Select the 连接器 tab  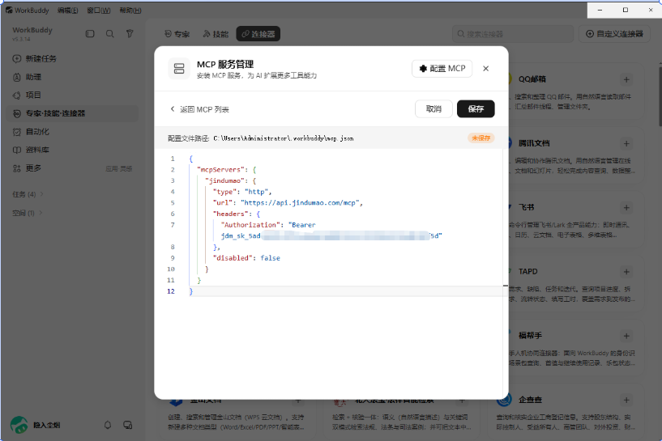click(x=258, y=34)
